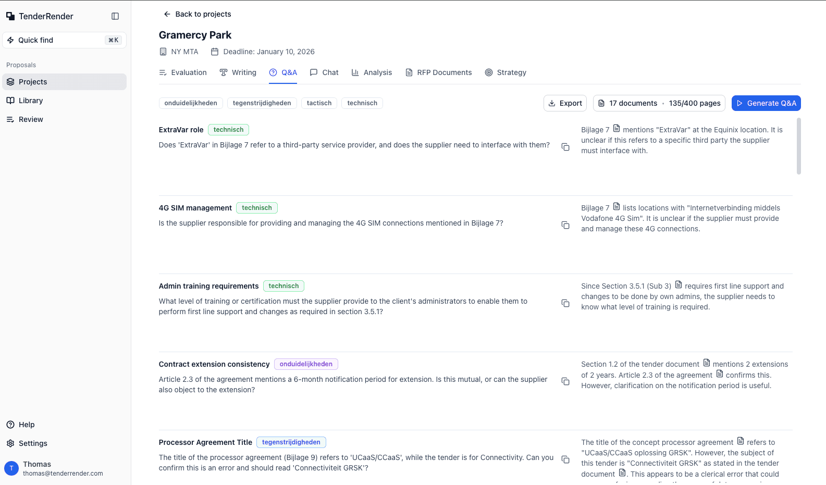Switch to the Evaluation tab
The width and height of the screenshot is (826, 485).
183,72
